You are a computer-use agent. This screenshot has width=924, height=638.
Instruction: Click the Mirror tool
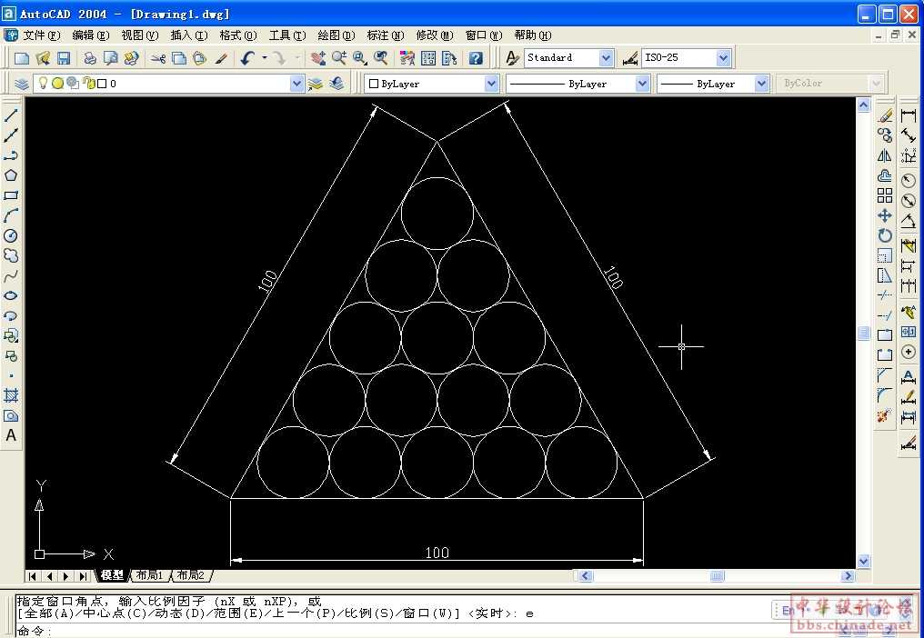pos(885,155)
